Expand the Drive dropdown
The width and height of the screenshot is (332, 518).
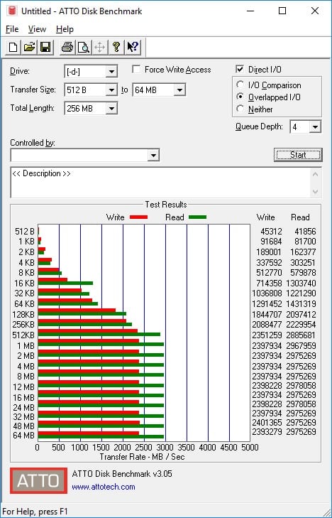click(111, 71)
